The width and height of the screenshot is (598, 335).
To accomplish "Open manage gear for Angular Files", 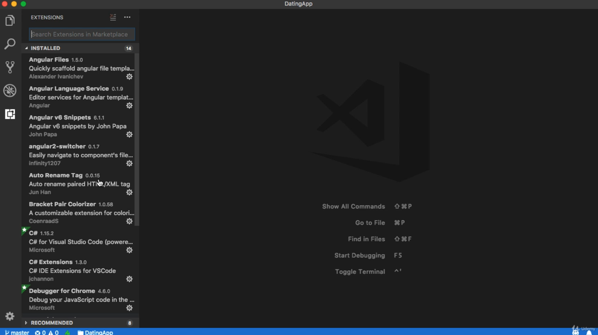I will click(129, 76).
